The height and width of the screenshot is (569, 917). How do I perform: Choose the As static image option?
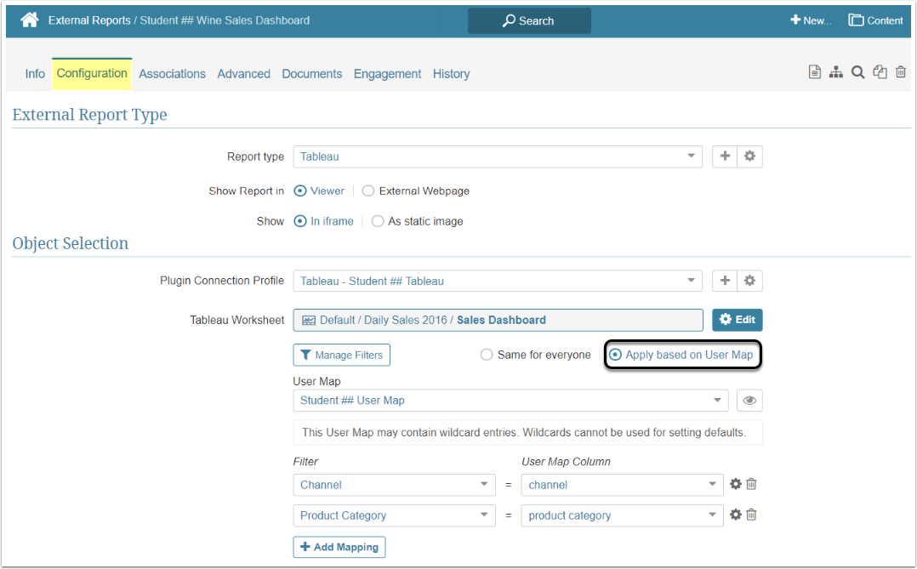point(378,221)
